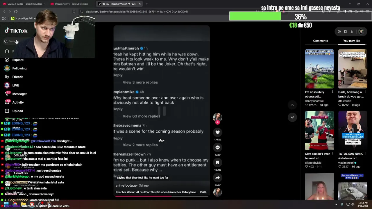Go to the next video with down arrow
Image resolution: width=372 pixels, height=209 pixels.
[x=292, y=117]
